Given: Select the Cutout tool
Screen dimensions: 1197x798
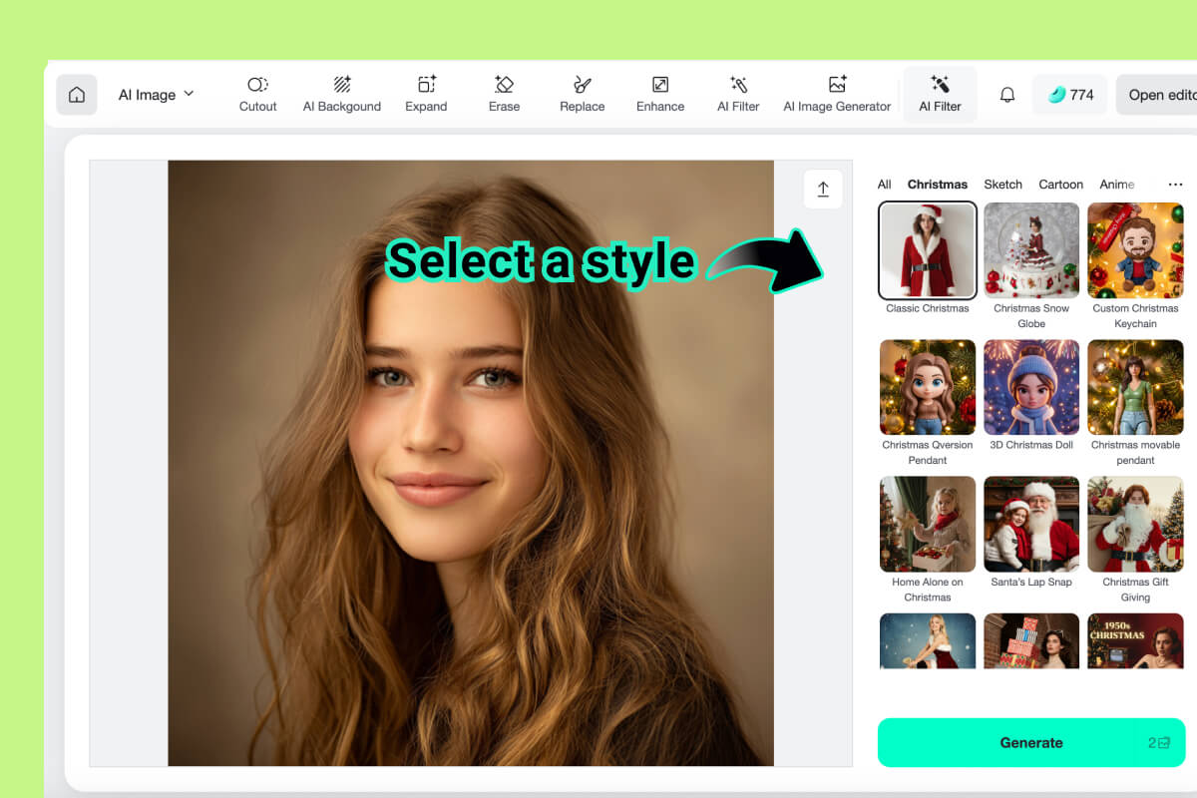Looking at the screenshot, I should 257,95.
